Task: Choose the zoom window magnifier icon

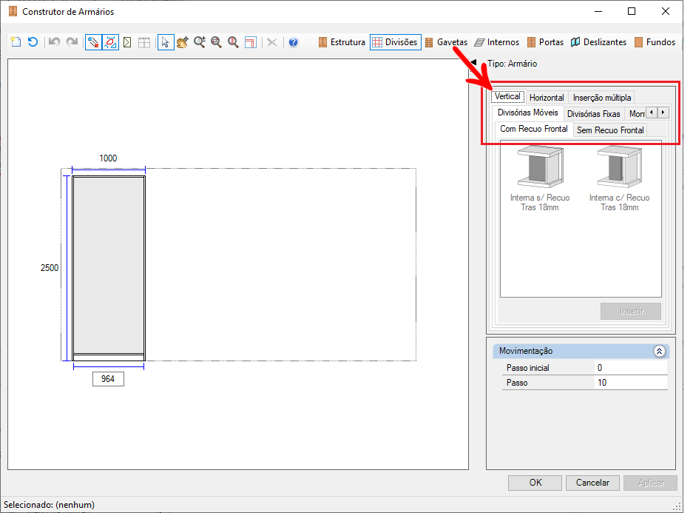Action: pyautogui.click(x=216, y=42)
